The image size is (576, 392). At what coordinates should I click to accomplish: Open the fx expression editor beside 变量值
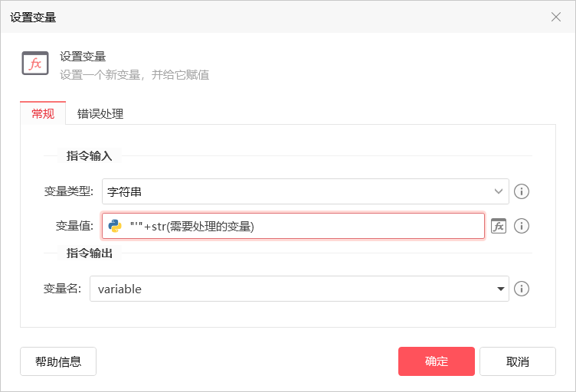coord(499,226)
